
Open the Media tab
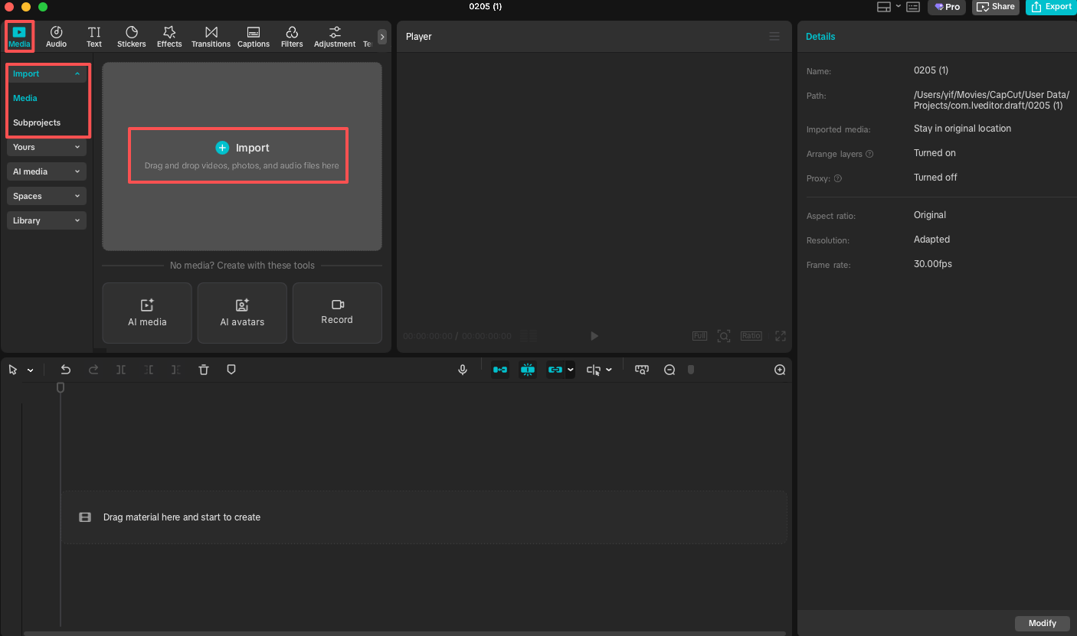(x=19, y=36)
